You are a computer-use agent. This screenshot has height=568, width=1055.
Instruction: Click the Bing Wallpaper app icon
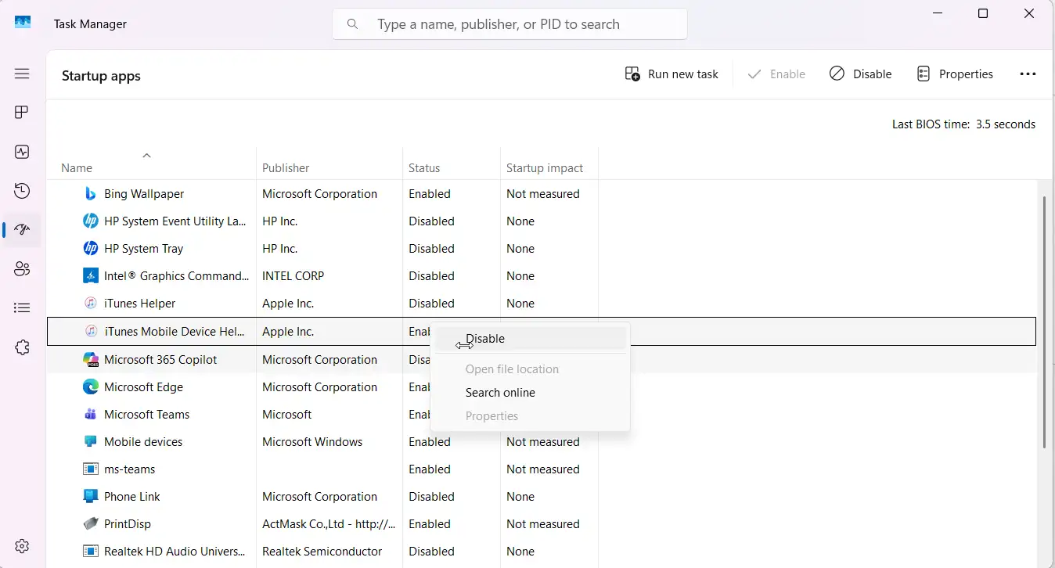click(x=91, y=193)
